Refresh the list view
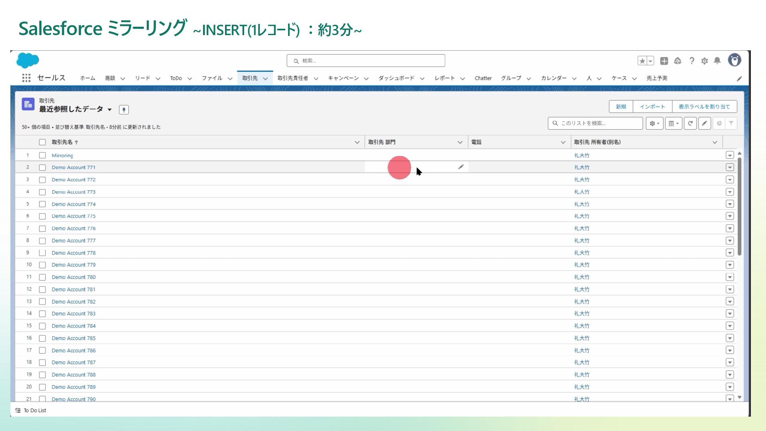 [690, 123]
